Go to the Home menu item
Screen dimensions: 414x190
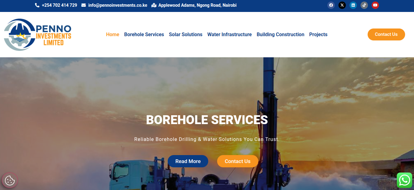(112, 35)
